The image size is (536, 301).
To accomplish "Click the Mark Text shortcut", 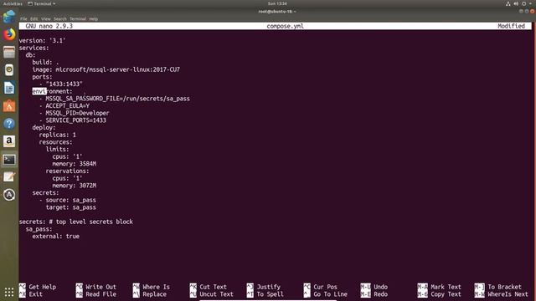I will click(440, 287).
